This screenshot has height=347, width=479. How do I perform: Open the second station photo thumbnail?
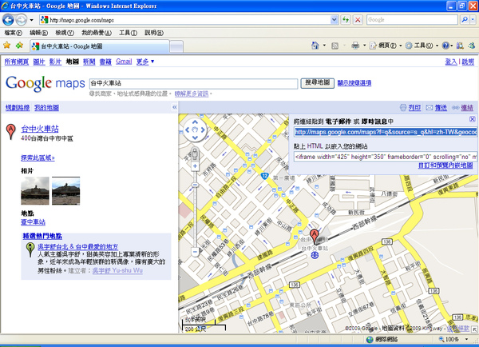tap(66, 190)
